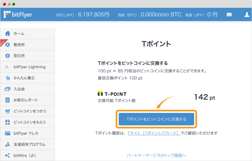Click the red macOS close window button

click(5, 4)
